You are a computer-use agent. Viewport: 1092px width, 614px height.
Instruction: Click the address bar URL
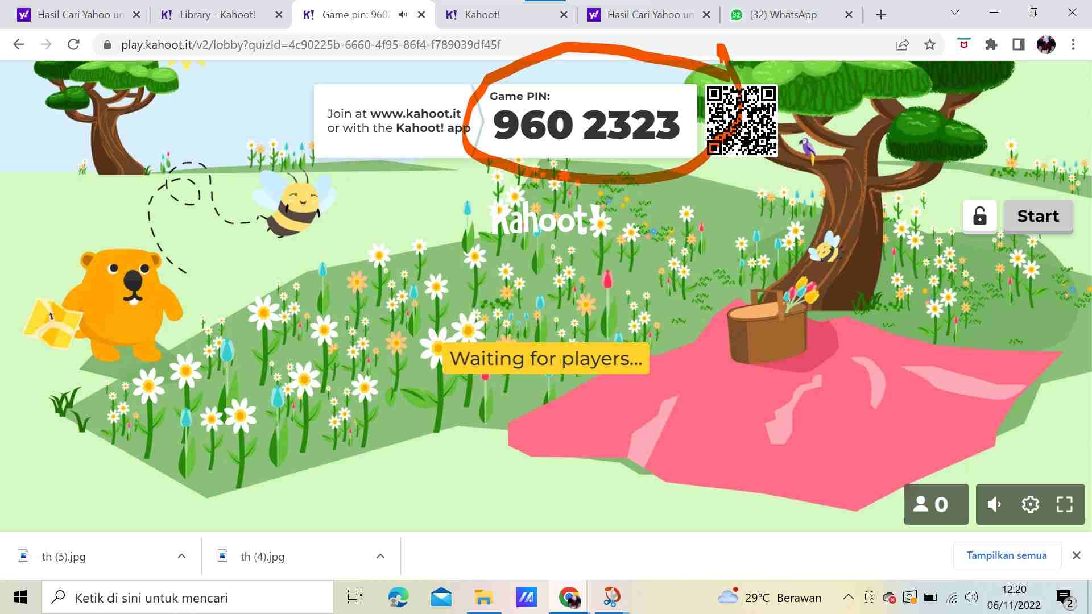311,44
